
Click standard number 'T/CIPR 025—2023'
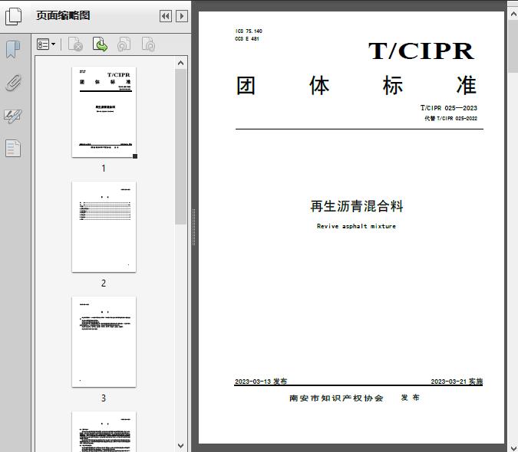[449, 108]
